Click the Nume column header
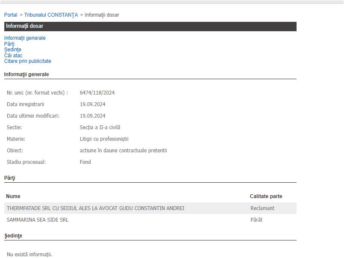The image size is (344, 258). (13, 196)
